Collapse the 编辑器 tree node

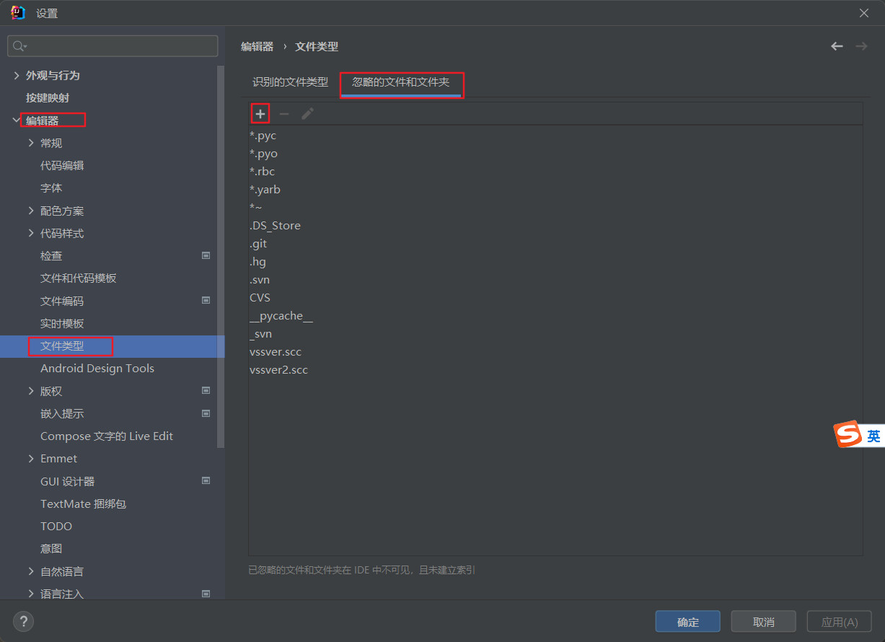click(x=17, y=120)
